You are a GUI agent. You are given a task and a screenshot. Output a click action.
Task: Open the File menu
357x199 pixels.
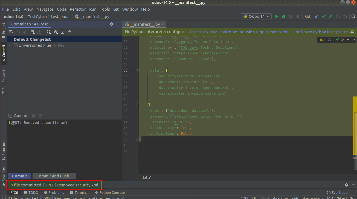(5, 9)
